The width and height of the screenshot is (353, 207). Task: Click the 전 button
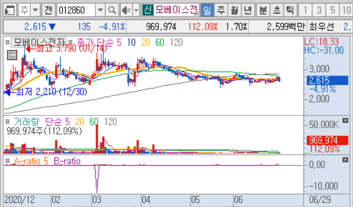(x=49, y=10)
